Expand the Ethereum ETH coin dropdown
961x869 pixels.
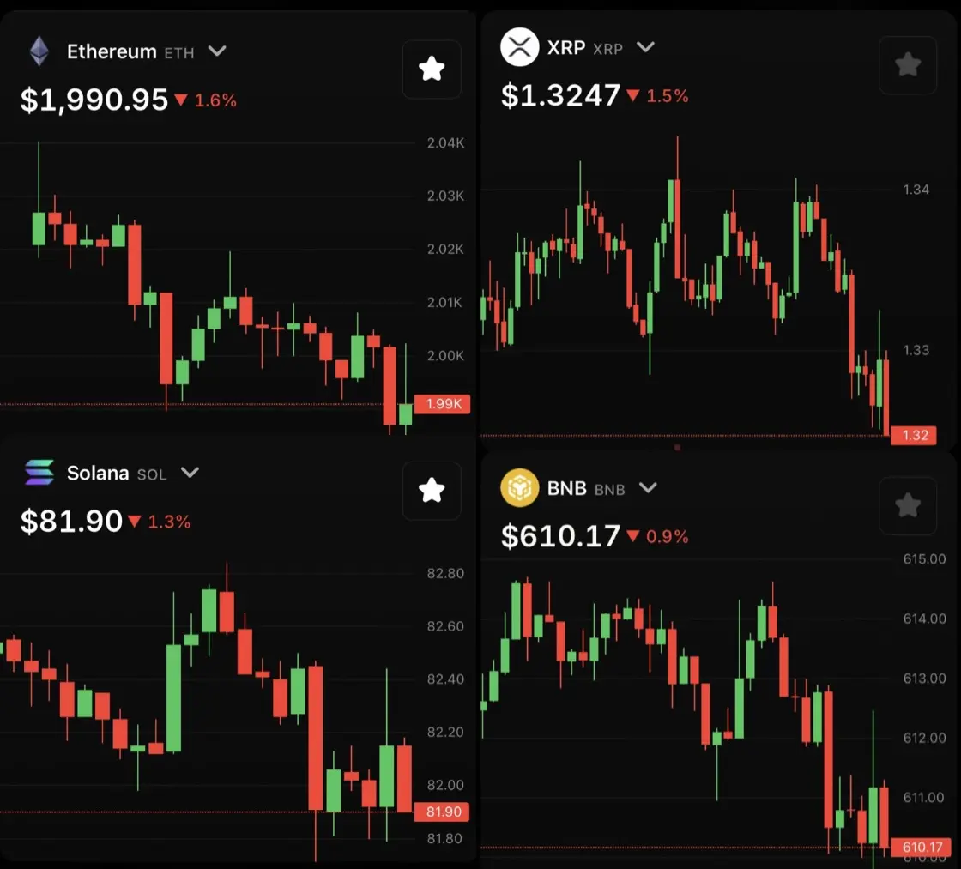point(217,51)
